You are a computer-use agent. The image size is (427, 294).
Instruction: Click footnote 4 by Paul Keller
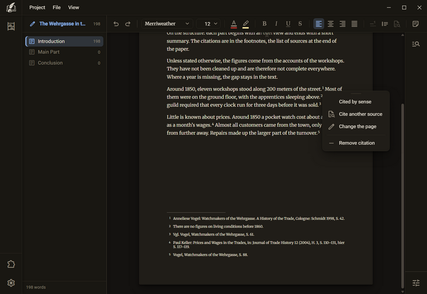click(x=259, y=244)
